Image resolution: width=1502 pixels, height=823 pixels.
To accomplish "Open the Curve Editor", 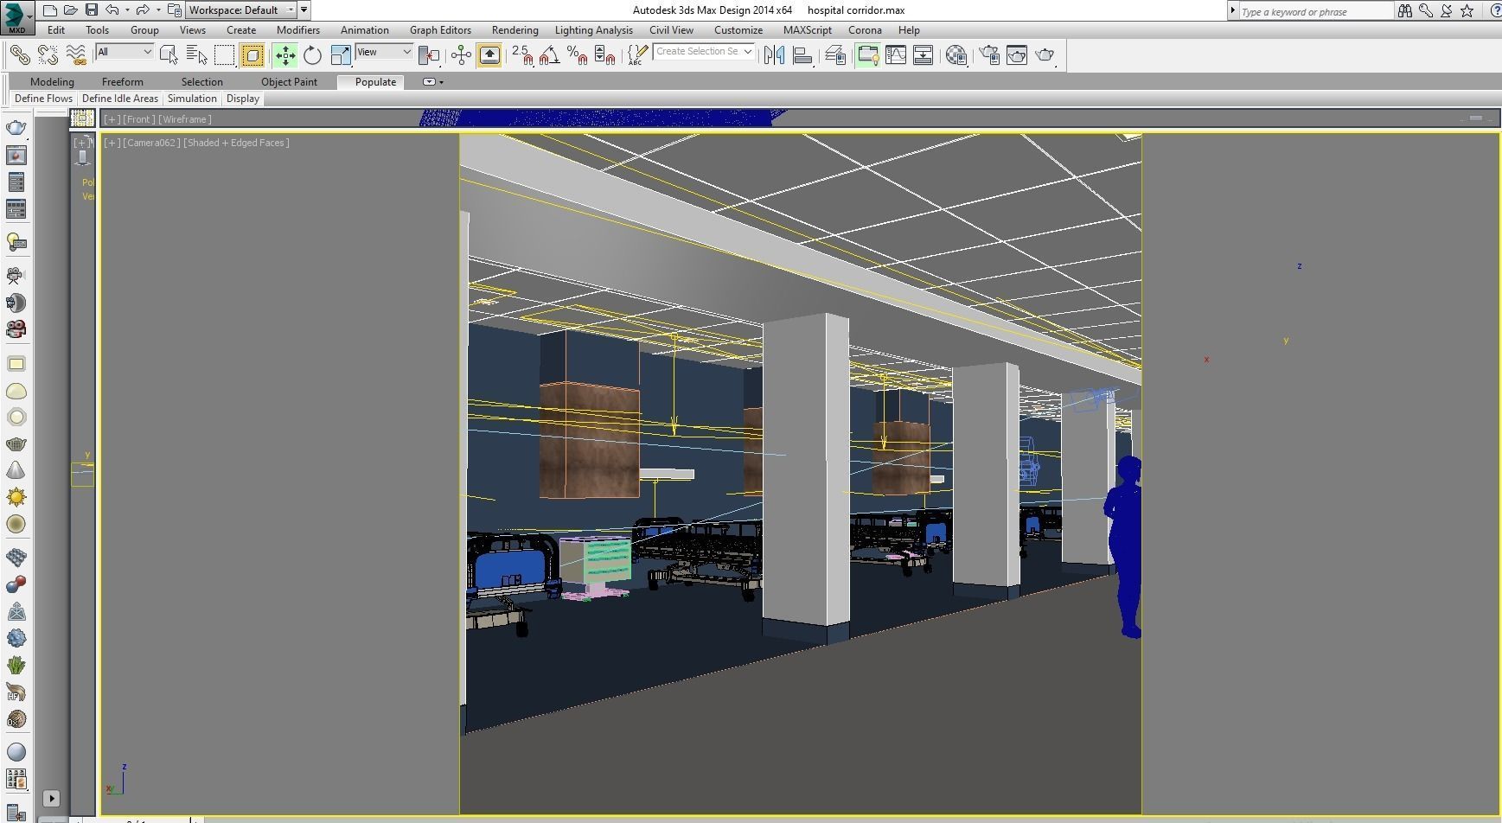I will (x=896, y=55).
